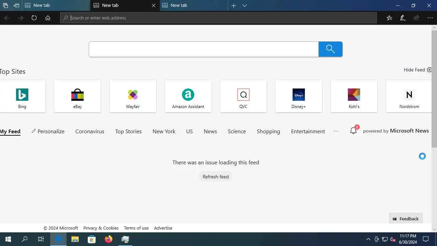This screenshot has height=246, width=437.
Task: Click Edge icon in taskbar
Action: coord(58,239)
